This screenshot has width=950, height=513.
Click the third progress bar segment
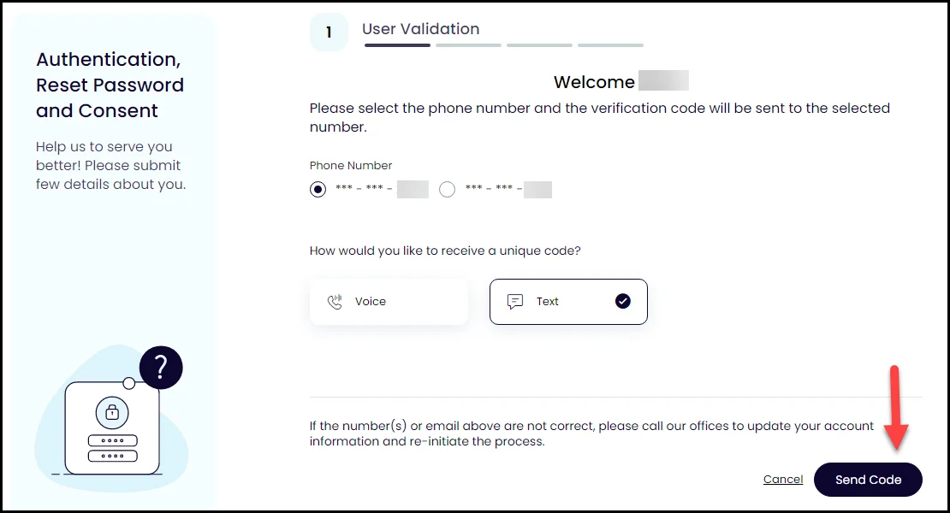click(539, 45)
